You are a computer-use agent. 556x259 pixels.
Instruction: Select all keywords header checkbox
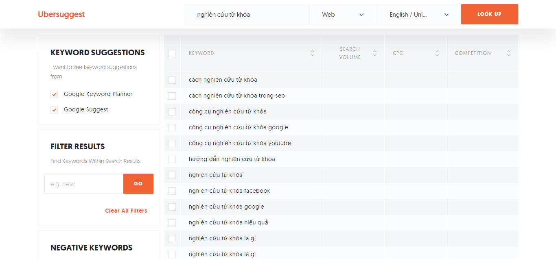pos(172,54)
